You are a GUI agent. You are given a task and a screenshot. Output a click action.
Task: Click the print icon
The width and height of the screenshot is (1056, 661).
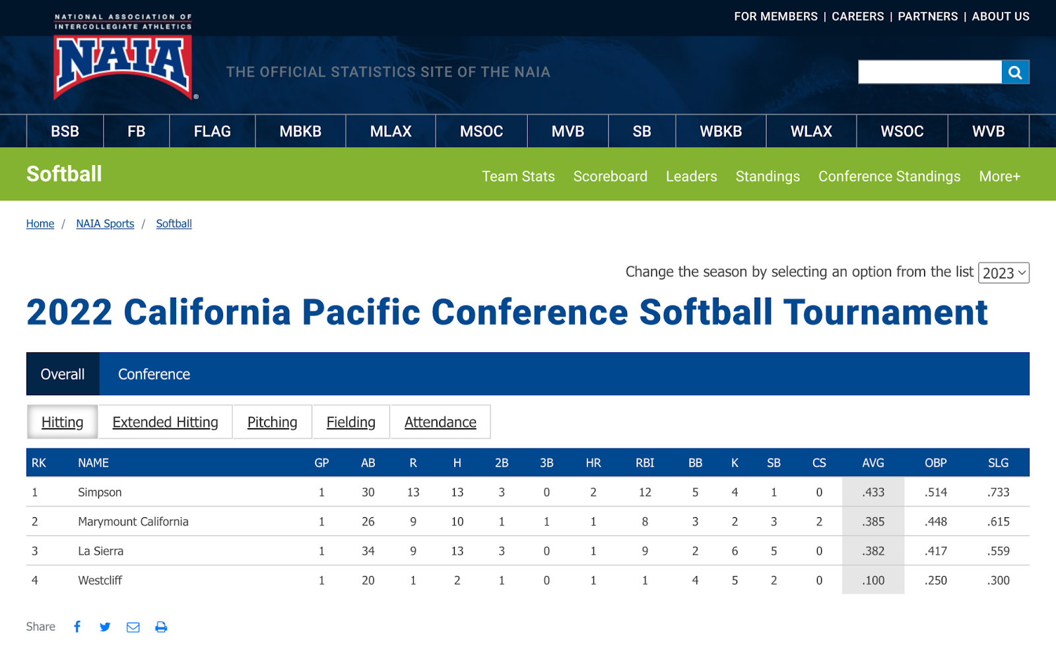[161, 627]
